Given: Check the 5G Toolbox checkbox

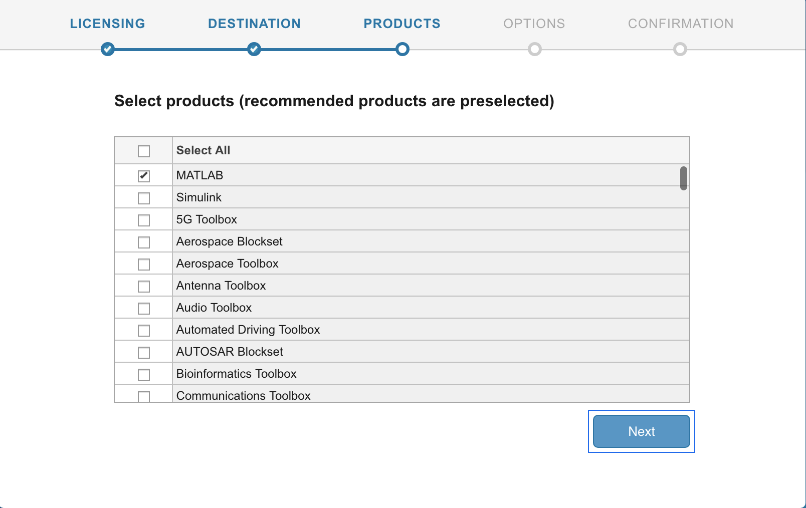Looking at the screenshot, I should tap(144, 220).
